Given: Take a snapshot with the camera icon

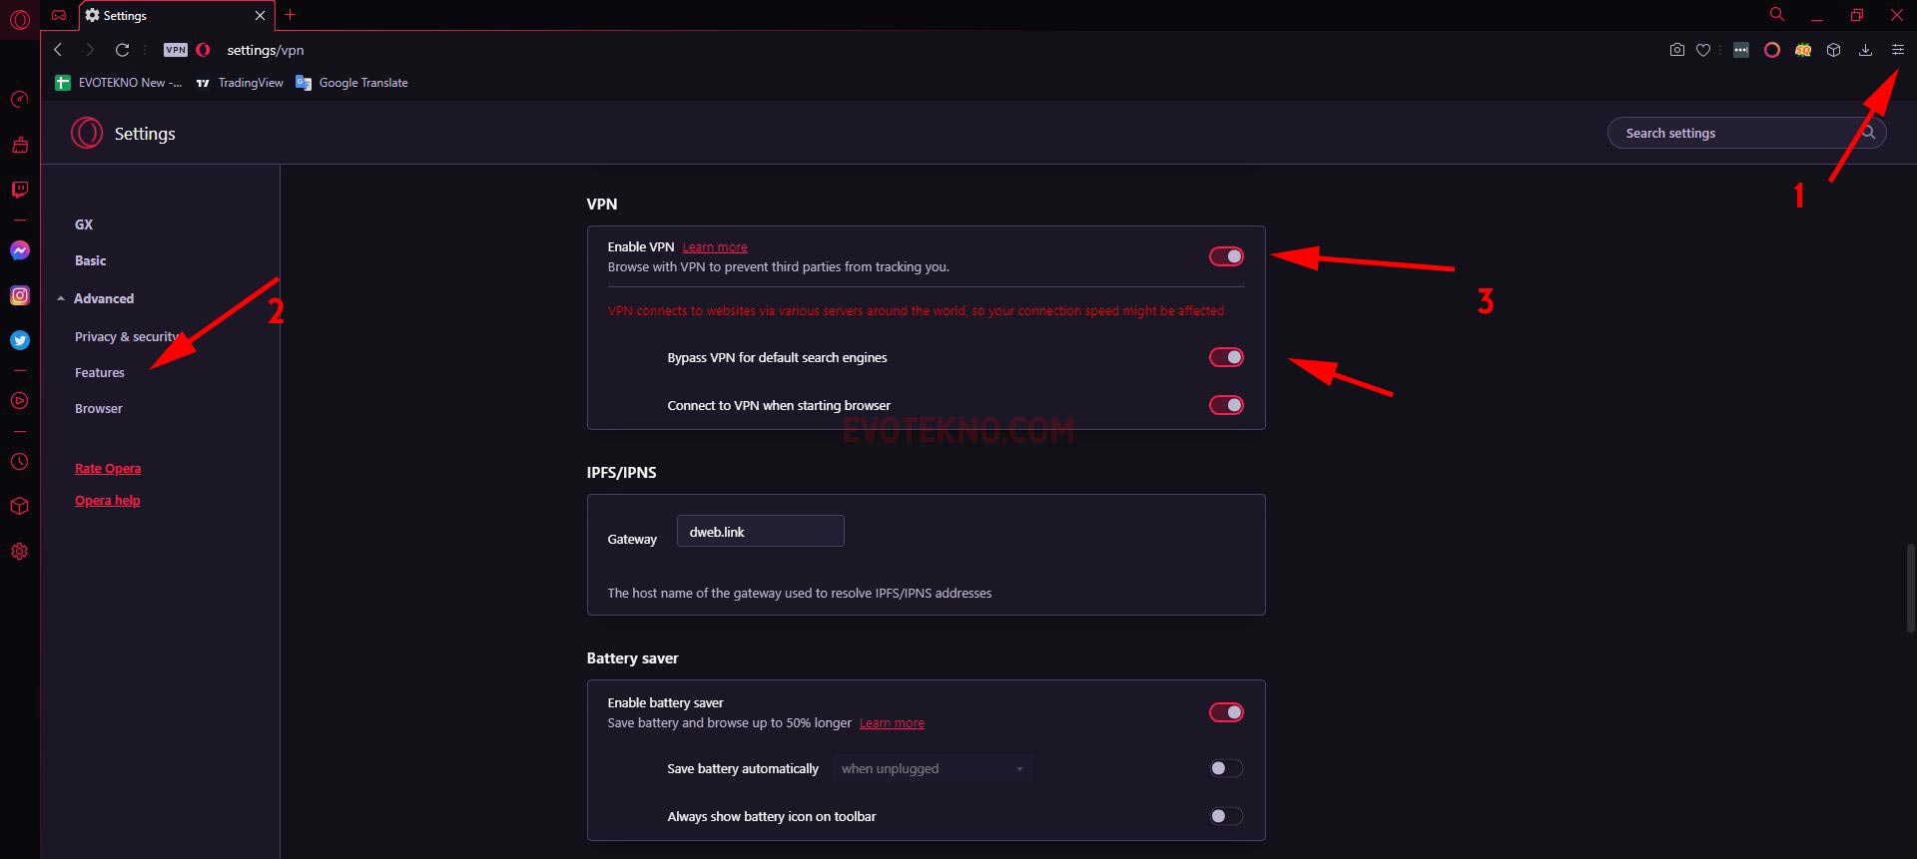Looking at the screenshot, I should 1676,50.
